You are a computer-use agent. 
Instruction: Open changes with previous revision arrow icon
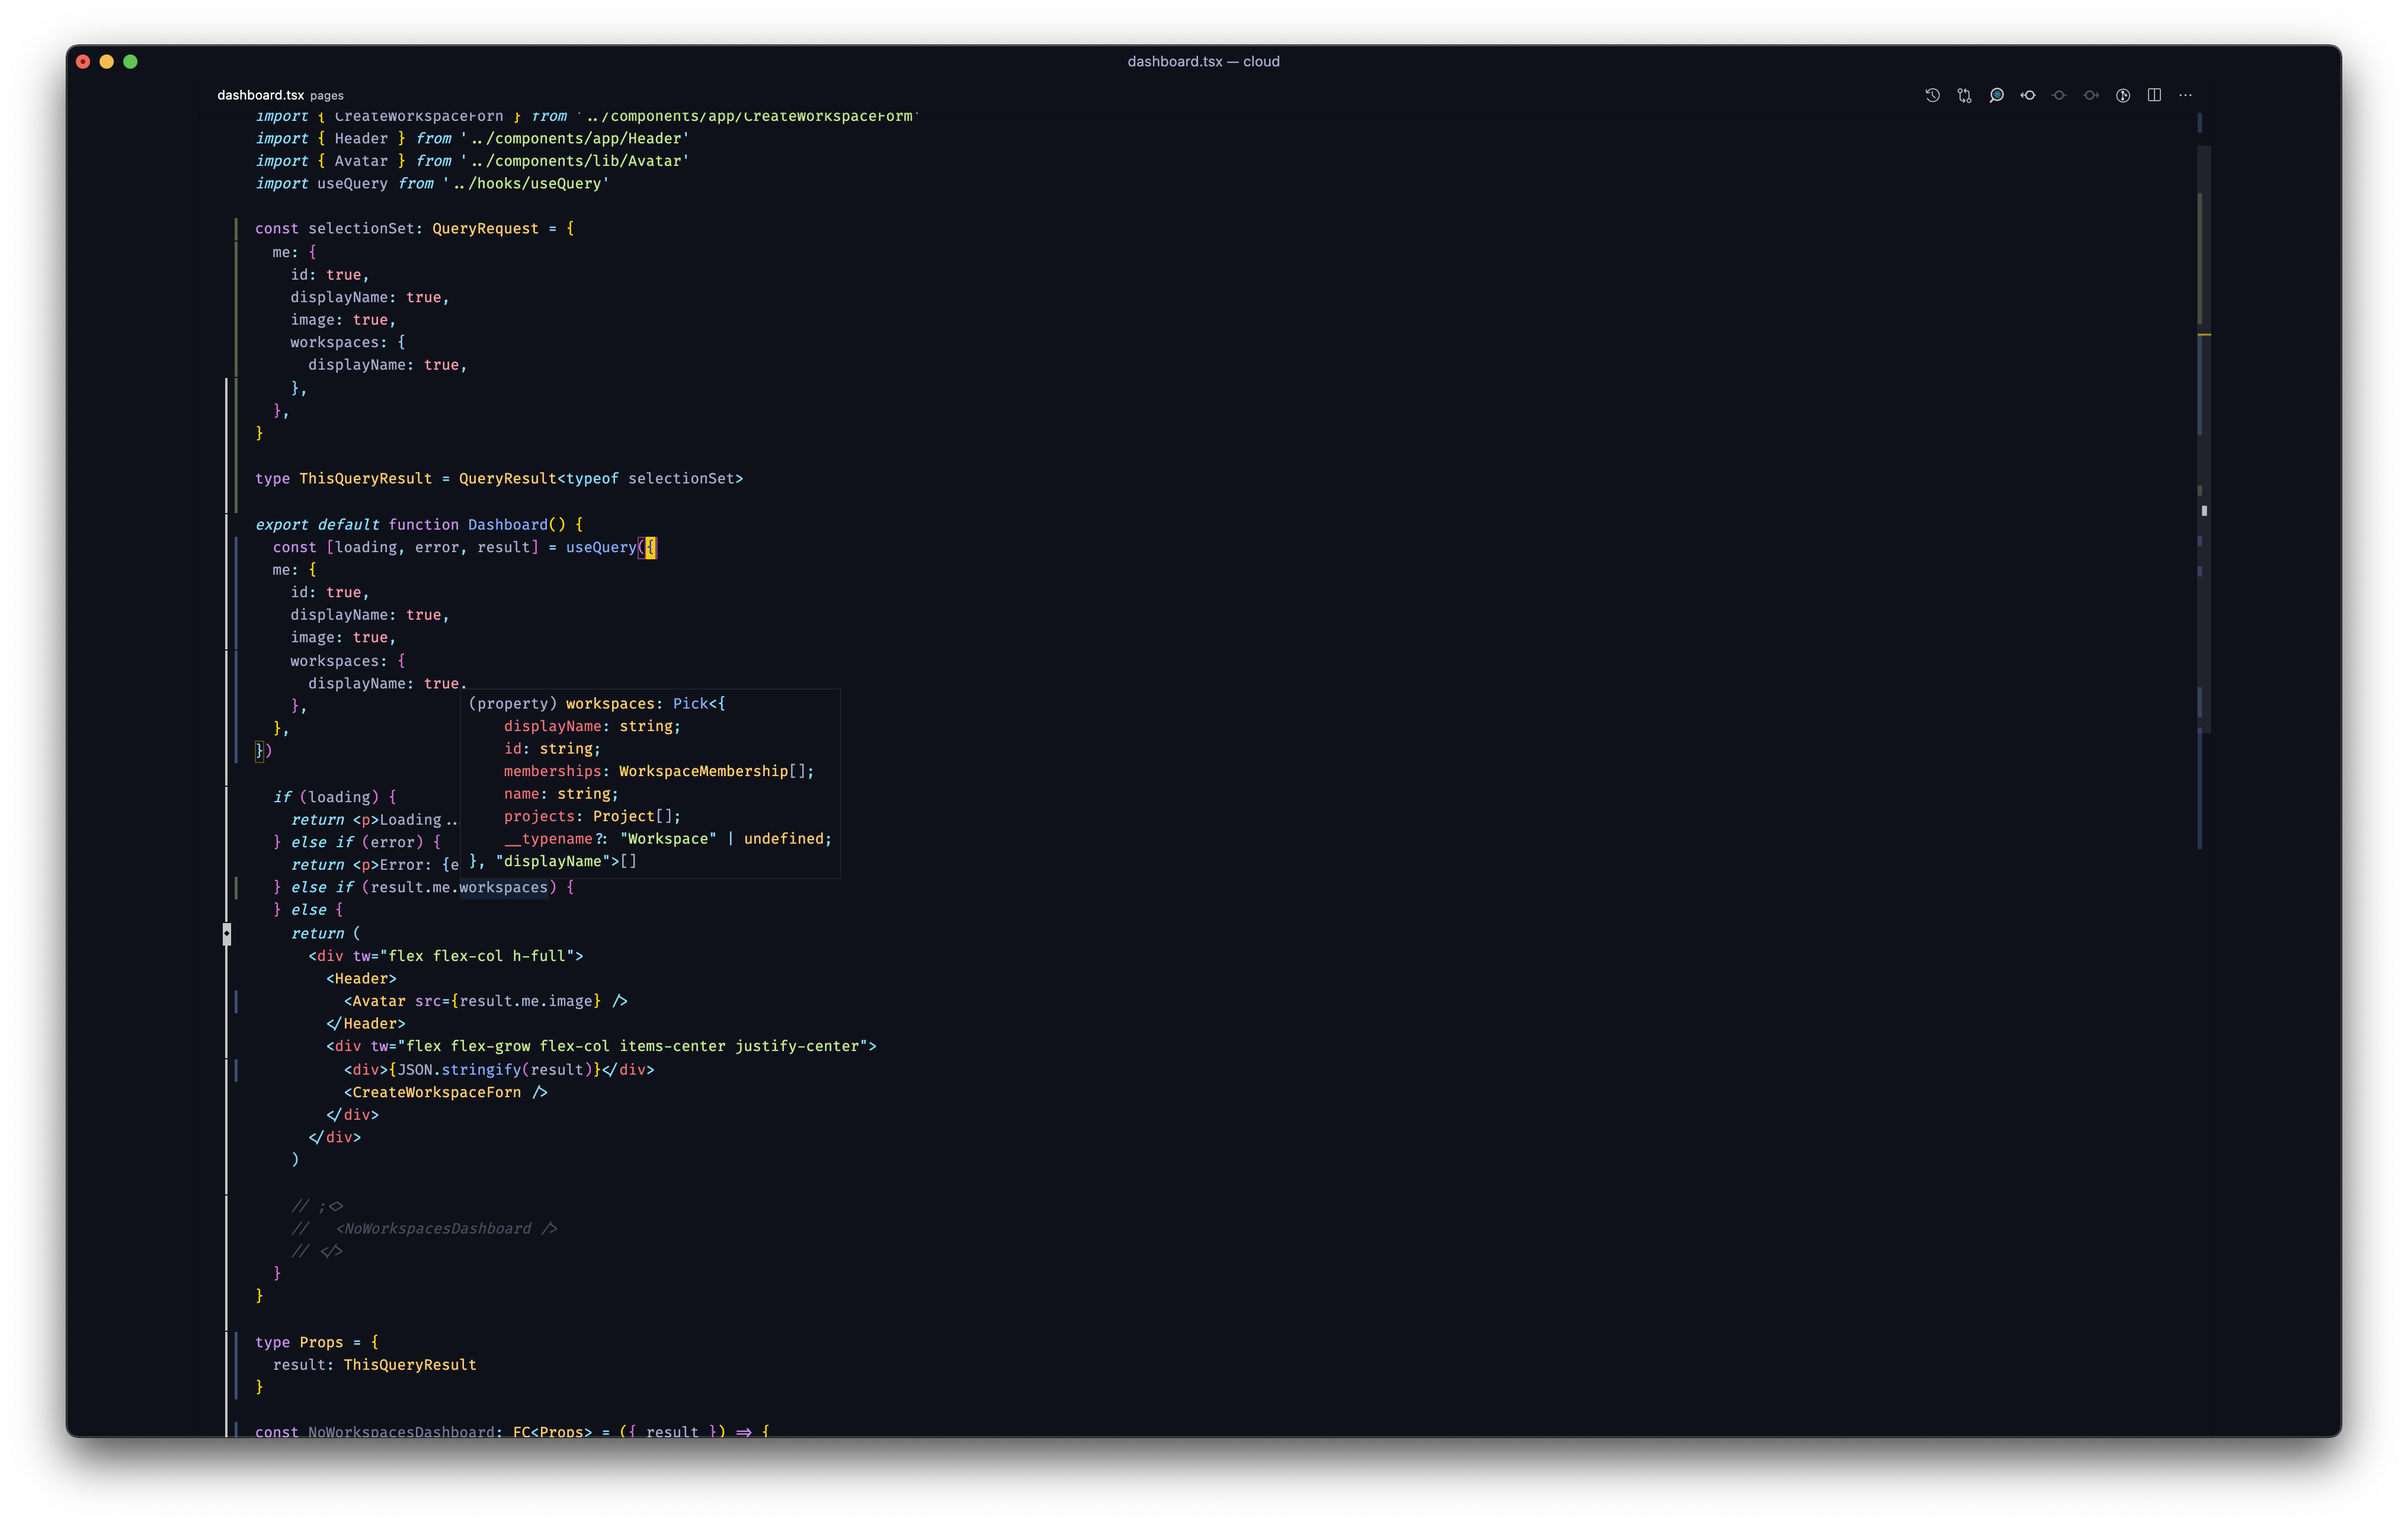click(x=2028, y=95)
